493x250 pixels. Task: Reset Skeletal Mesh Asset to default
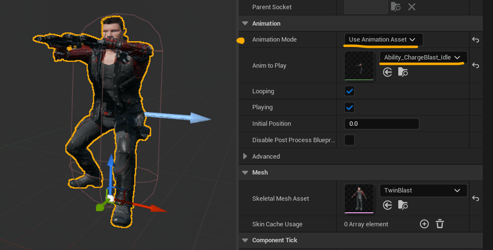[476, 198]
